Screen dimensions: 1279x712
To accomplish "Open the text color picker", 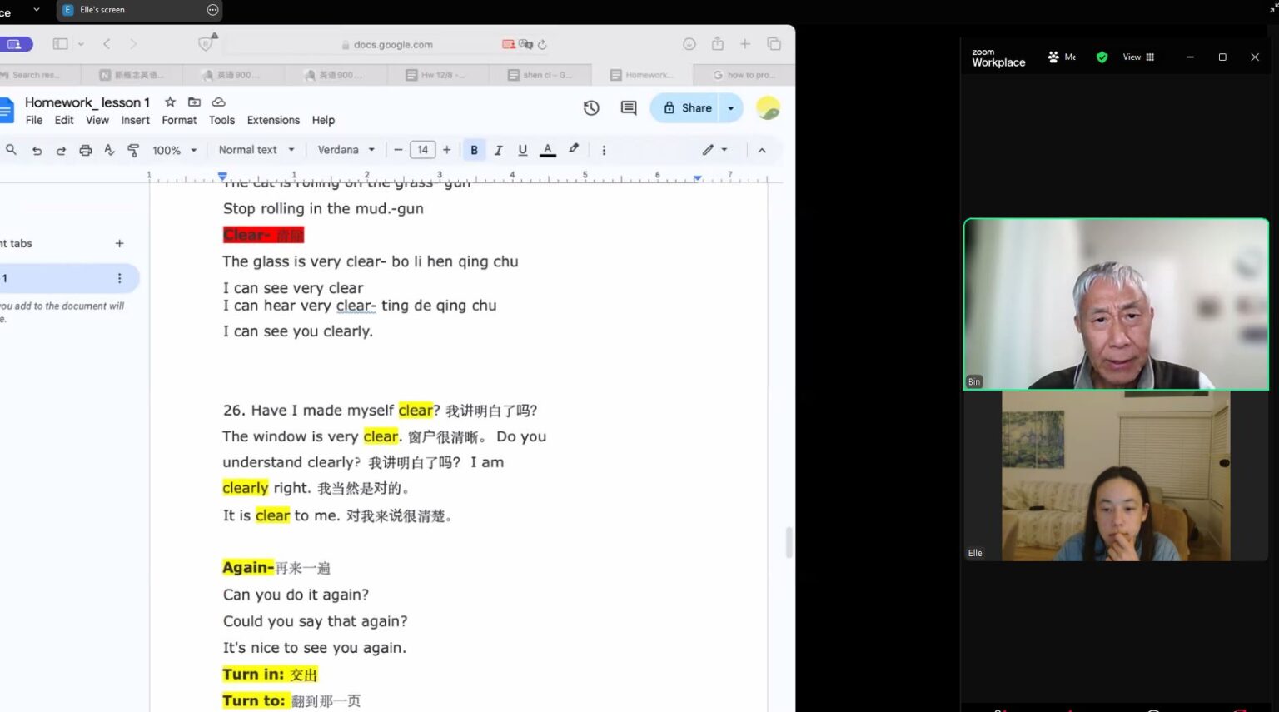I will pyautogui.click(x=548, y=150).
